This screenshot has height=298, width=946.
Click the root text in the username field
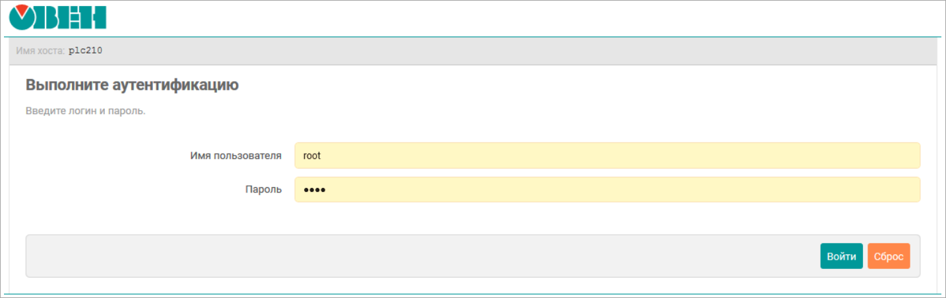coord(311,156)
